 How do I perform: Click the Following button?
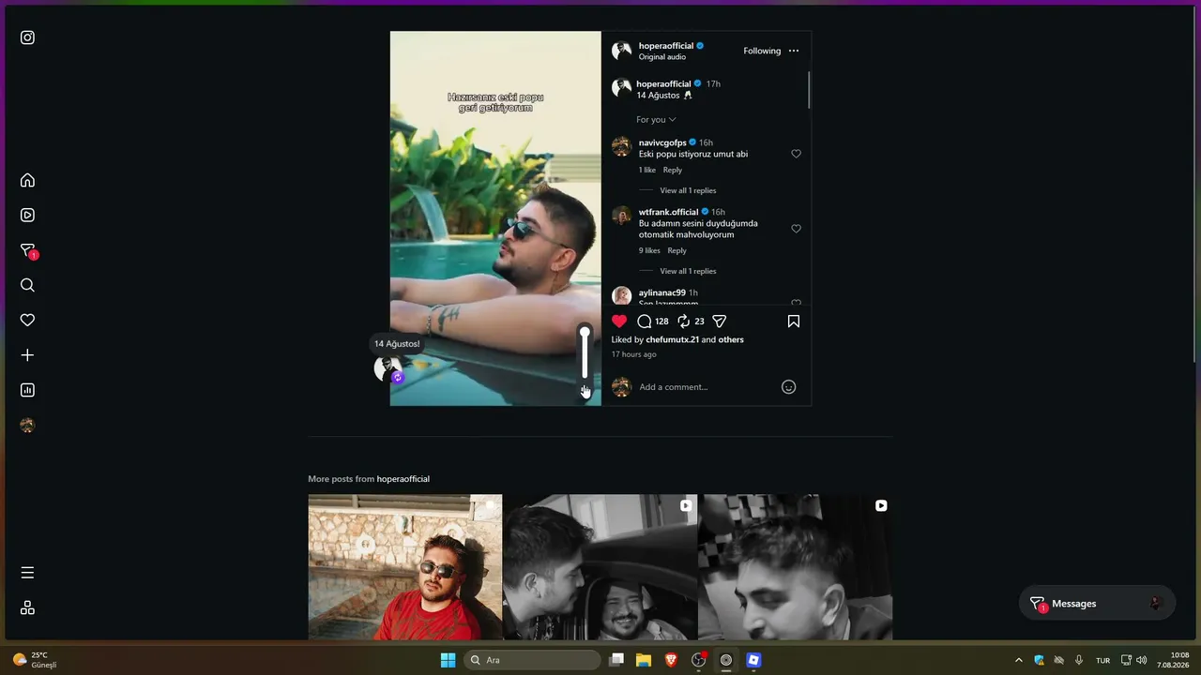[x=762, y=51]
